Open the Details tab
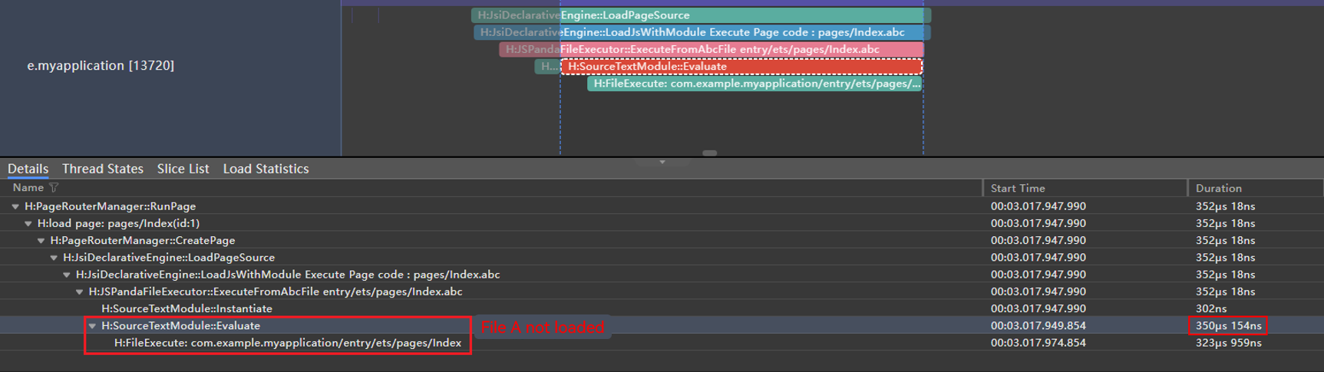This screenshot has width=1324, height=372. pos(28,169)
